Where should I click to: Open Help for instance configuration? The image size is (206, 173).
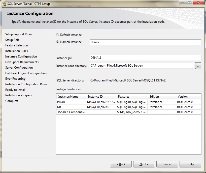[x=190, y=164]
